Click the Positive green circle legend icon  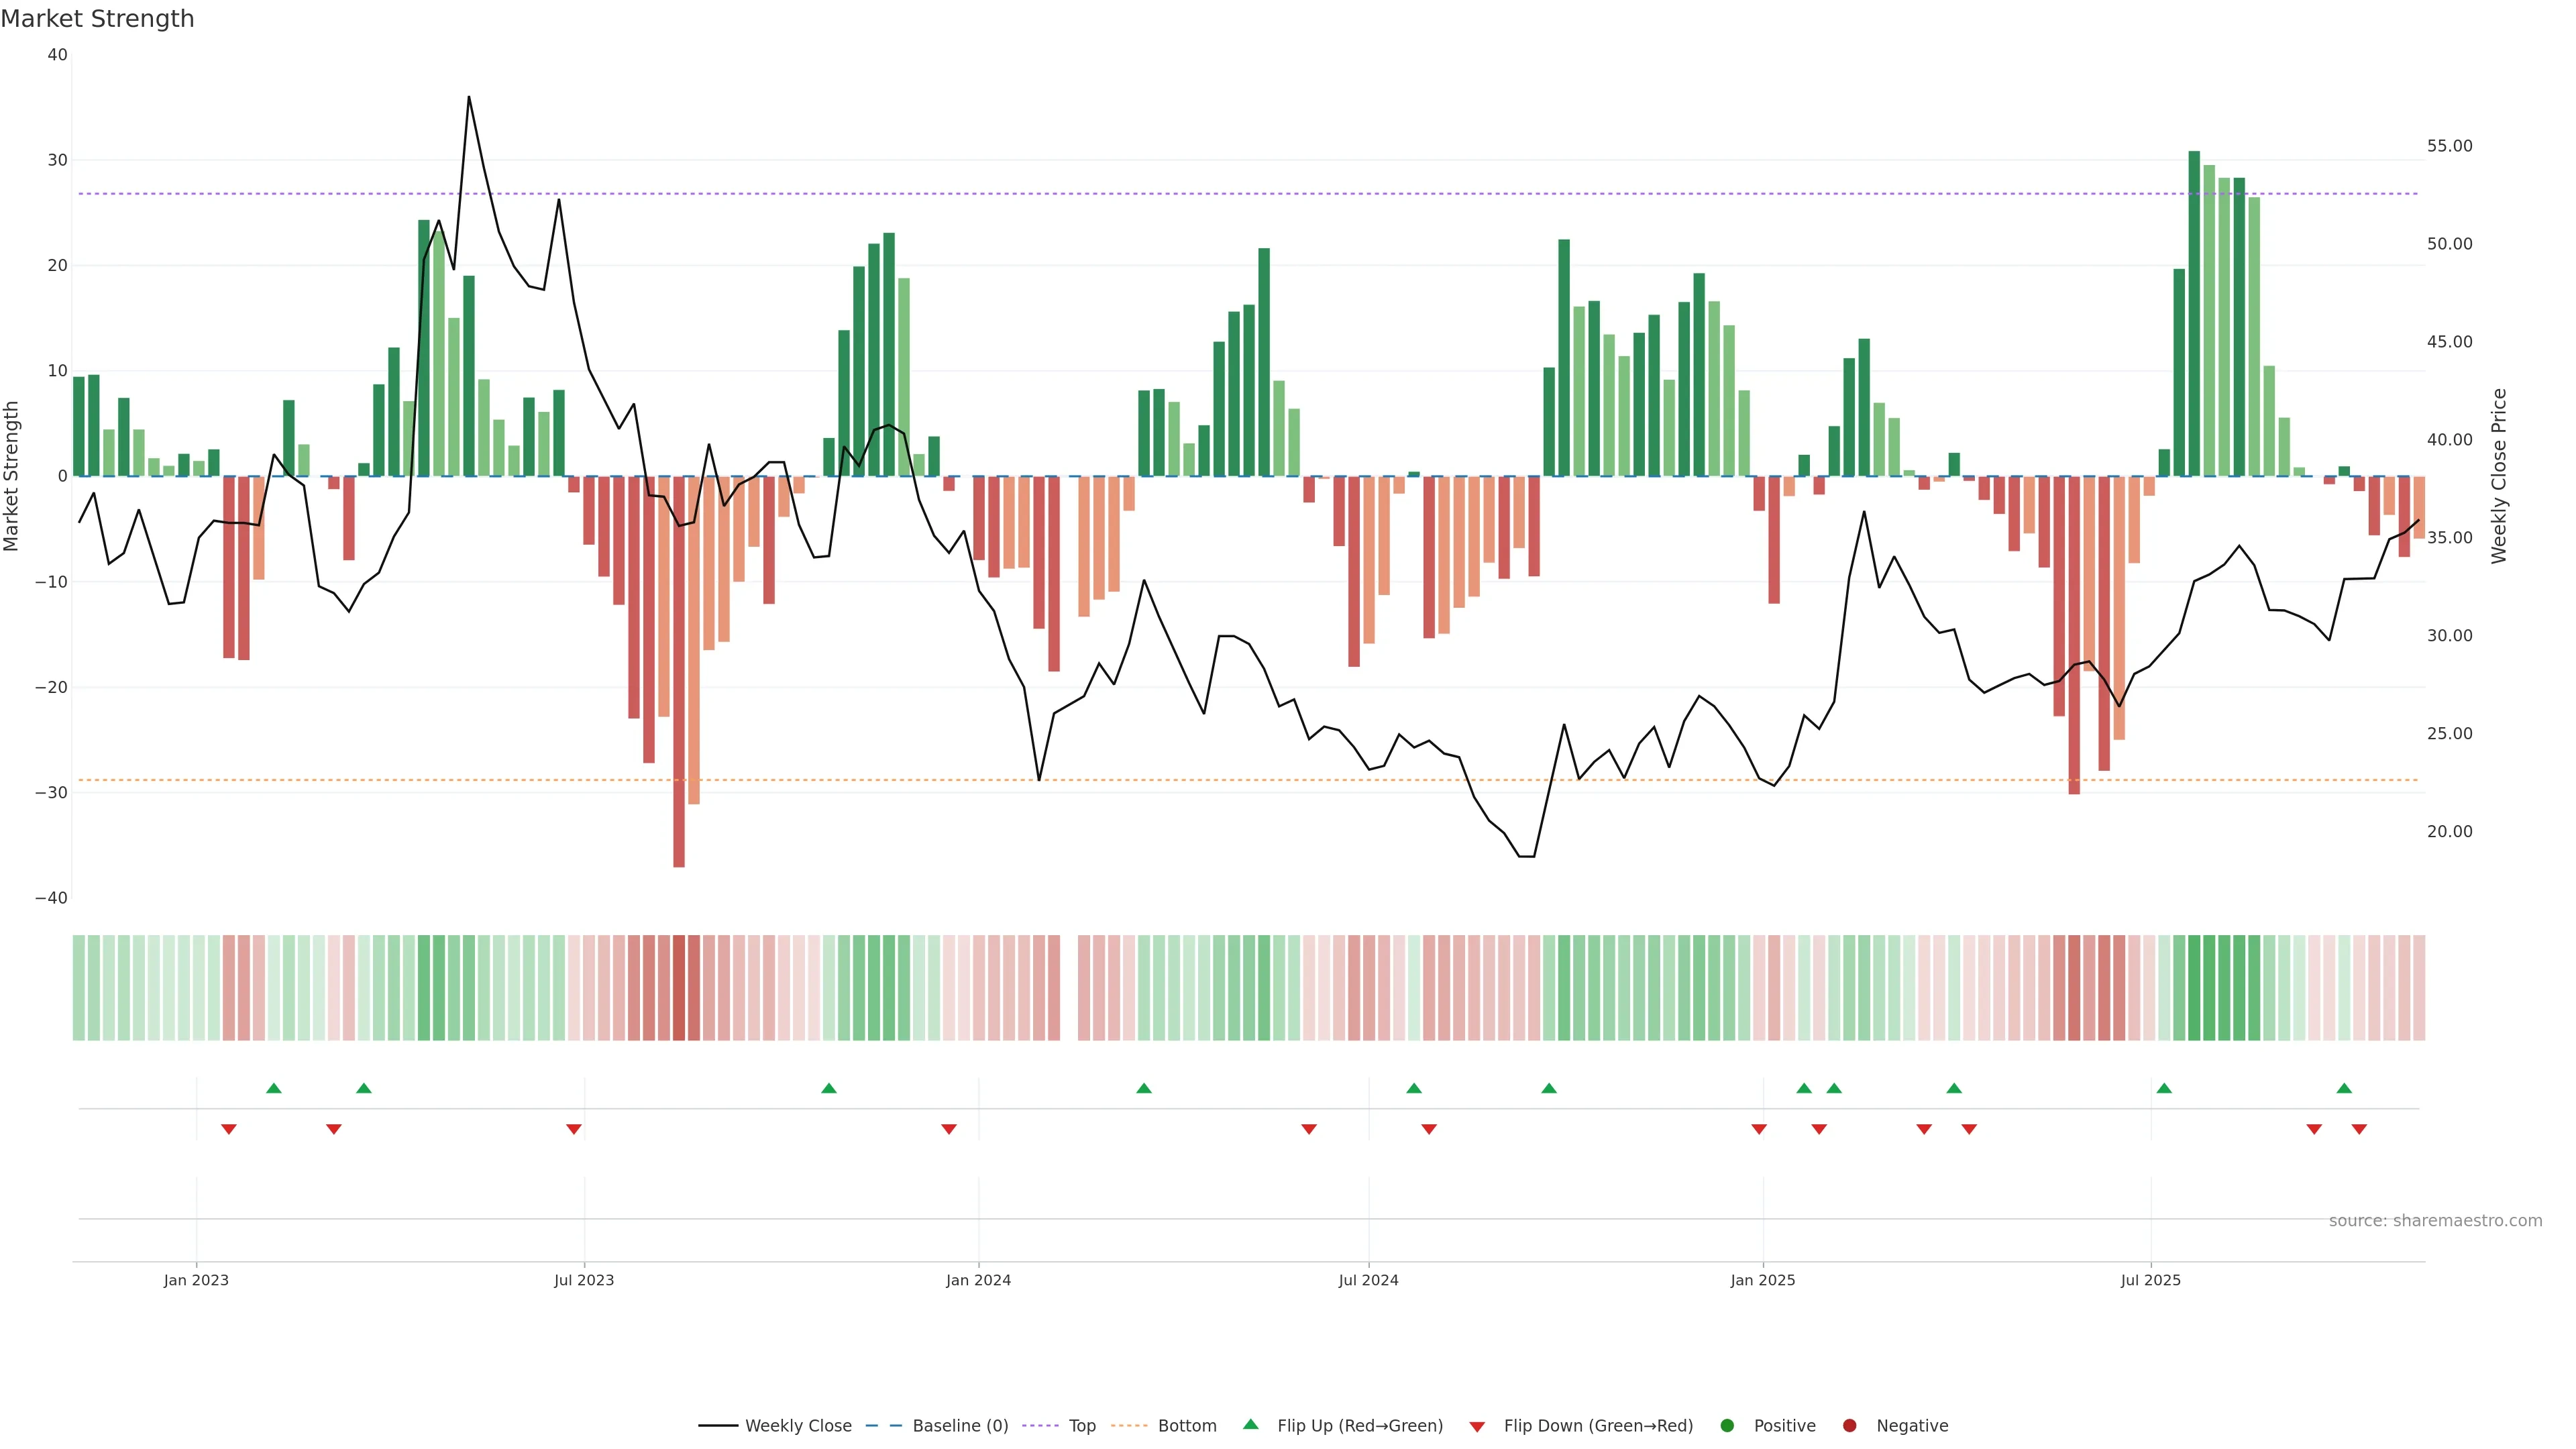pos(1727,1426)
